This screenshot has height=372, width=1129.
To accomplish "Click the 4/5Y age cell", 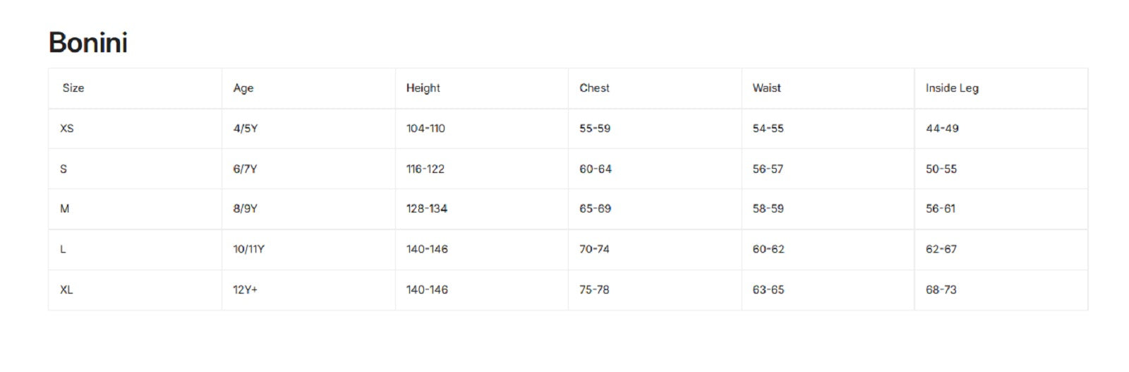I will click(246, 128).
